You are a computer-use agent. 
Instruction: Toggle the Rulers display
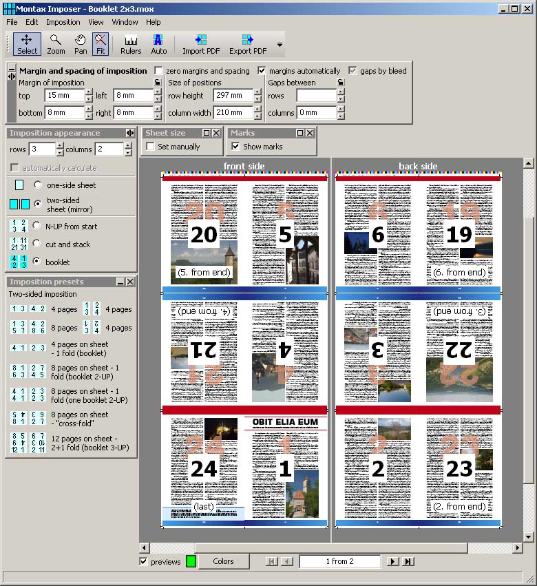[131, 44]
